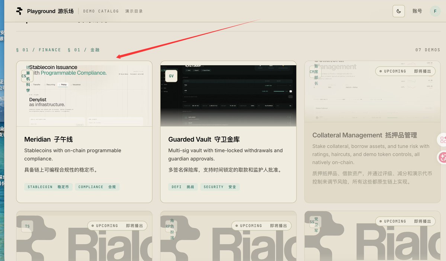Click text 'Stablecoins with on-chain programmable compliance.'

(73, 154)
